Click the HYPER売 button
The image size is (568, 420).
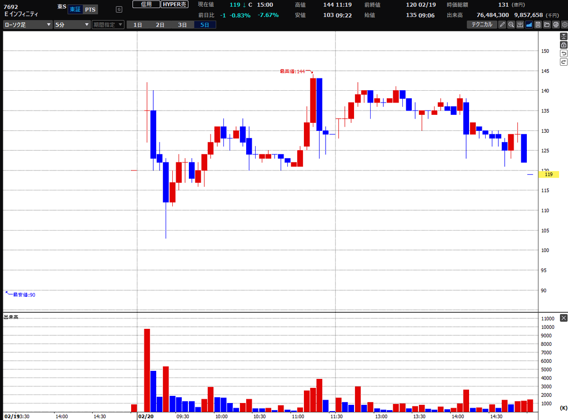pyautogui.click(x=175, y=4)
